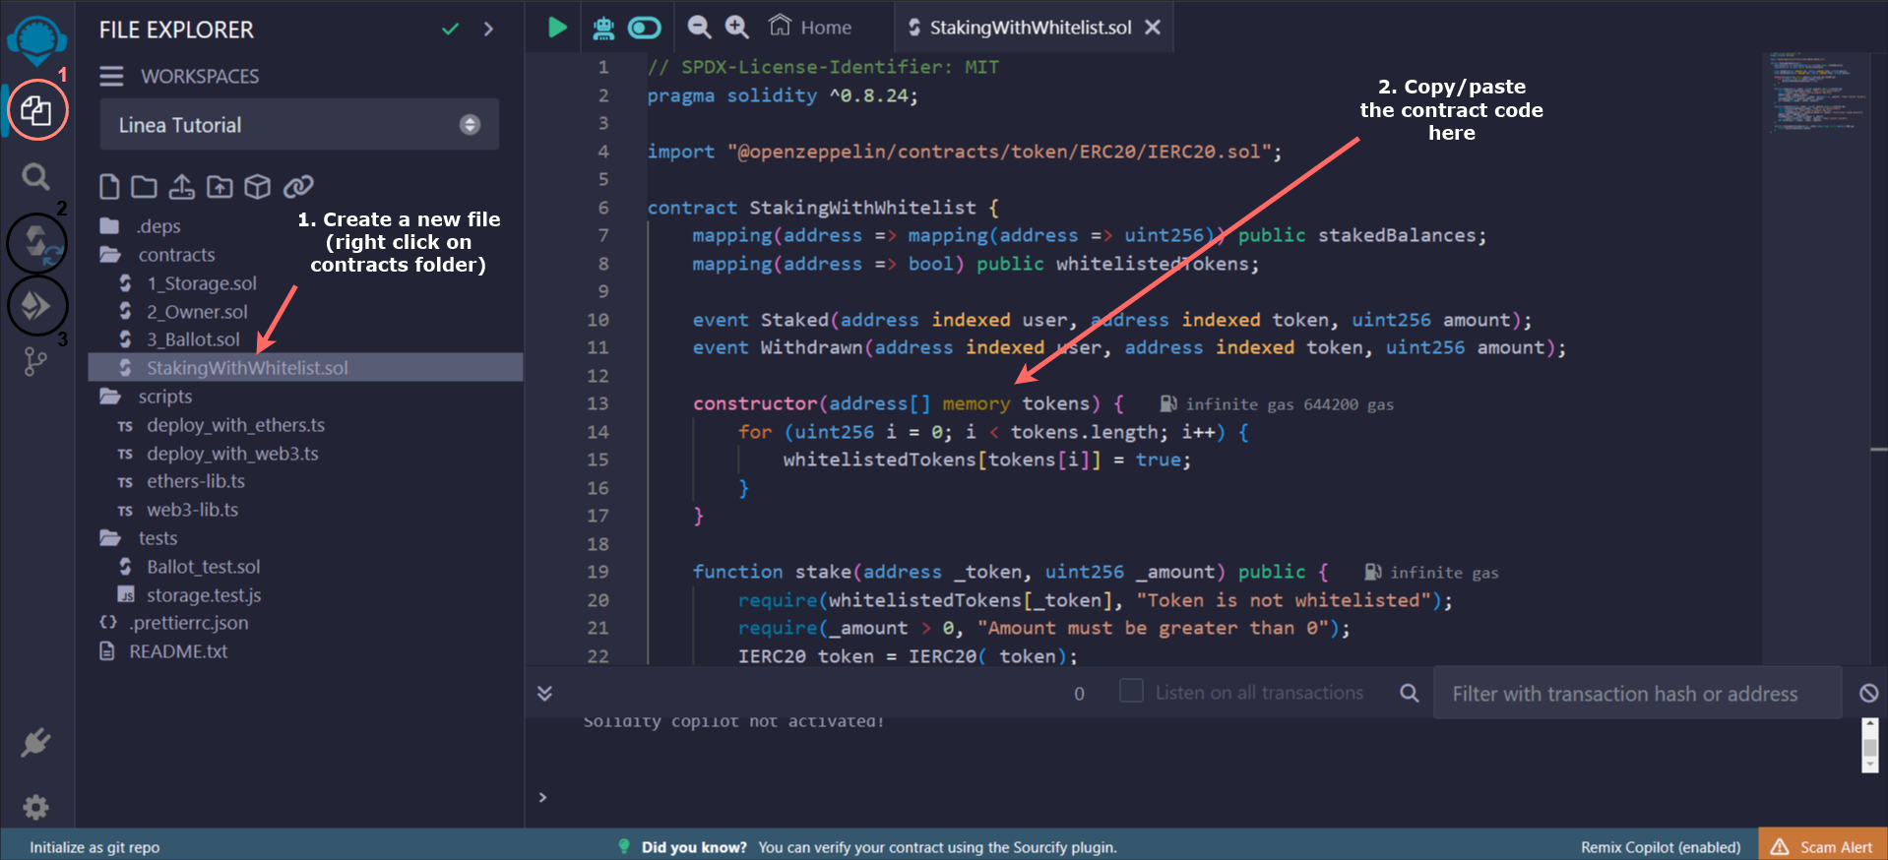This screenshot has height=860, width=1888.
Task: Click the transaction hash filter field
Action: click(1636, 694)
